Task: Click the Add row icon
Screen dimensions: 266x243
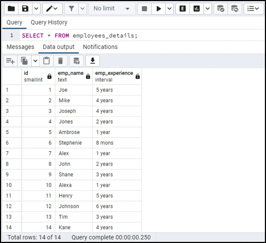Action: coord(10,61)
